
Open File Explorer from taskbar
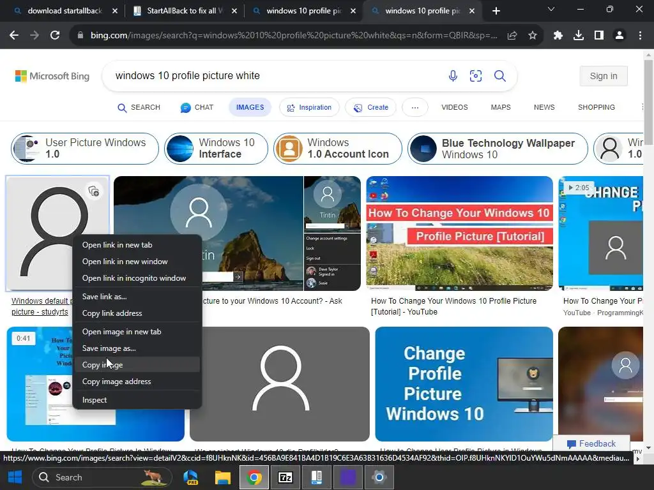(223, 477)
